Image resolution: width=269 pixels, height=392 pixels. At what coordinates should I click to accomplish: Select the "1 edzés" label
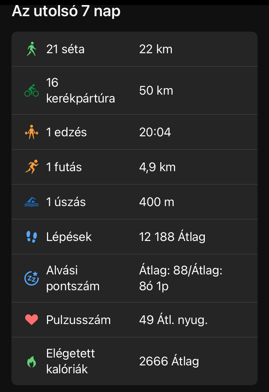pos(66,132)
